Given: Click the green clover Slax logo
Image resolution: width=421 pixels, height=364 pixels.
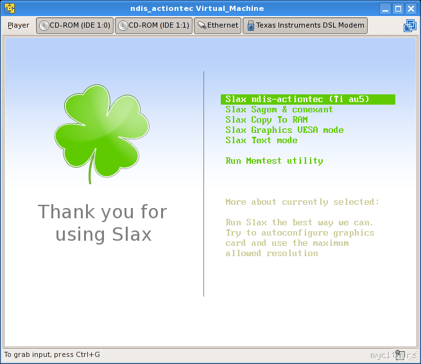Looking at the screenshot, I should tap(102, 134).
